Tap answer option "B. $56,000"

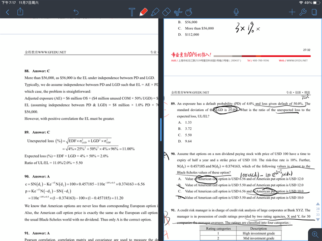tap(188, 22)
